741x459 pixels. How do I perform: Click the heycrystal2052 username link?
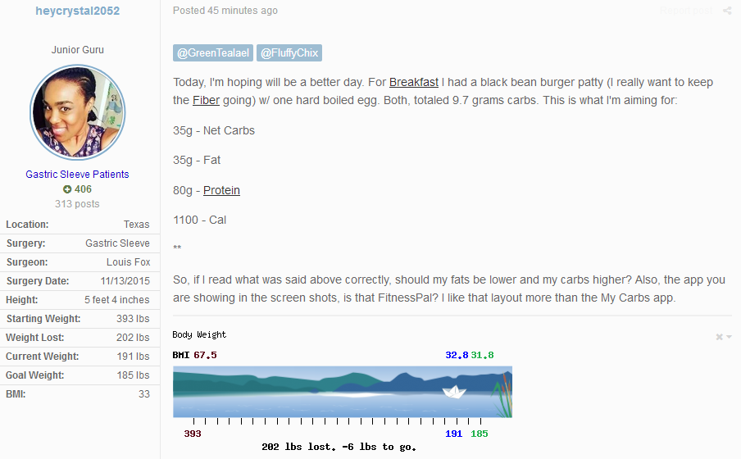78,11
